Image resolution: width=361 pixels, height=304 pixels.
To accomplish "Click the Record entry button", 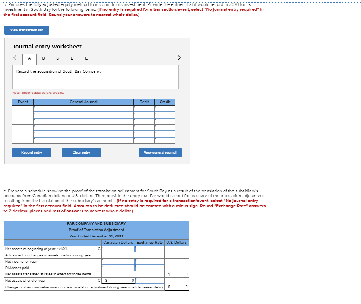I will [32, 153].
